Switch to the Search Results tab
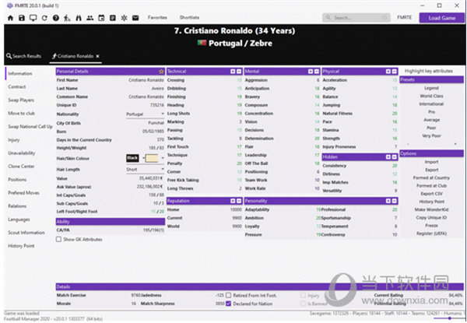The width and height of the screenshot is (467, 323). [23, 56]
